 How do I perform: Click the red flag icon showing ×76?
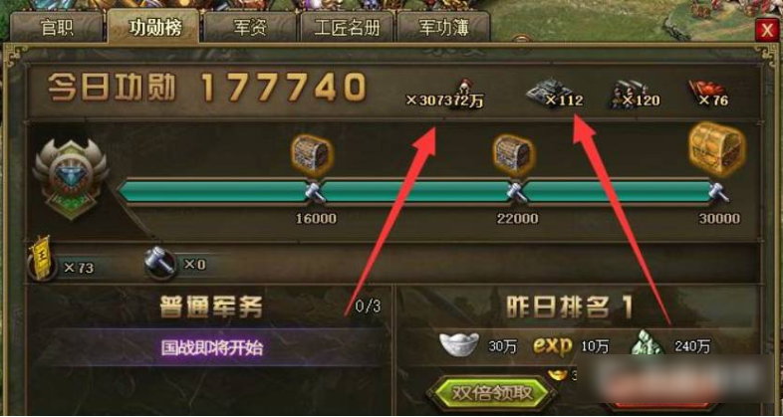(700, 91)
